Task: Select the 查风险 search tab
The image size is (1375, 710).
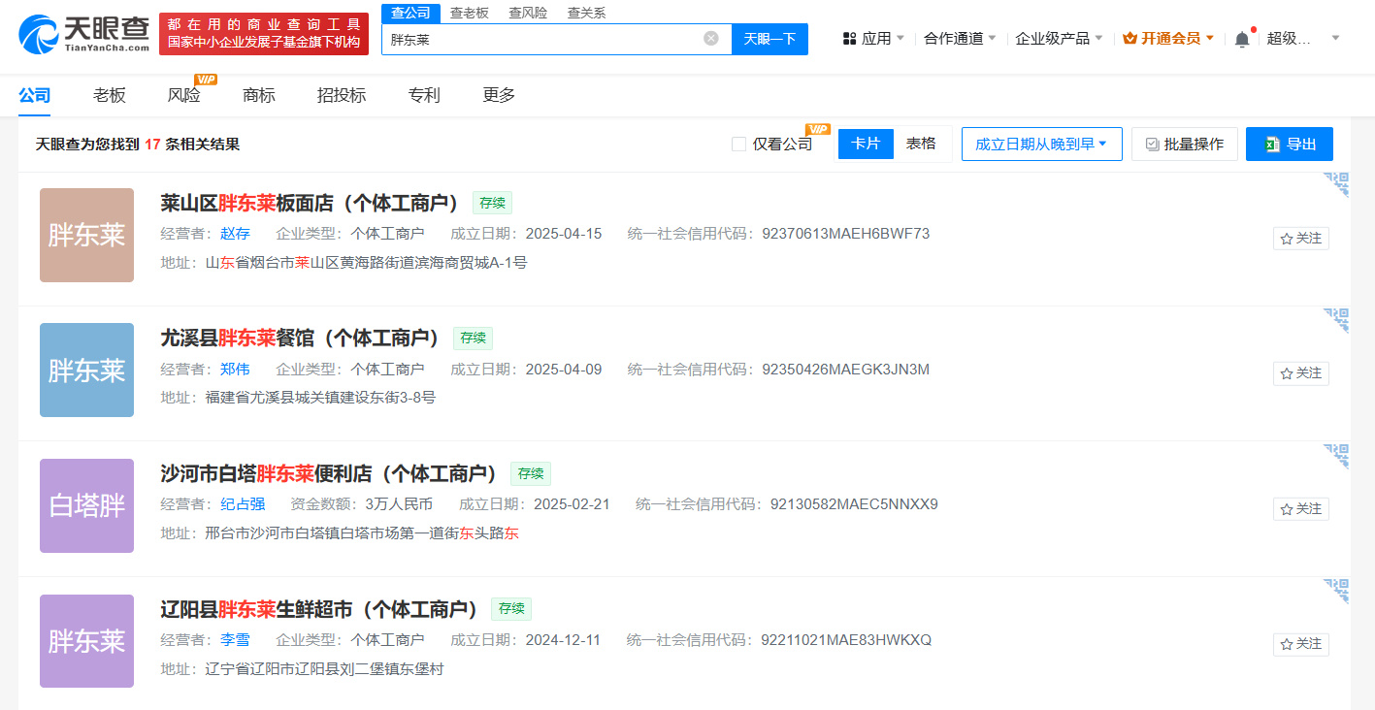Action: click(528, 13)
